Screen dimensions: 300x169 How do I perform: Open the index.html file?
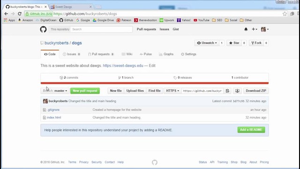54,117
